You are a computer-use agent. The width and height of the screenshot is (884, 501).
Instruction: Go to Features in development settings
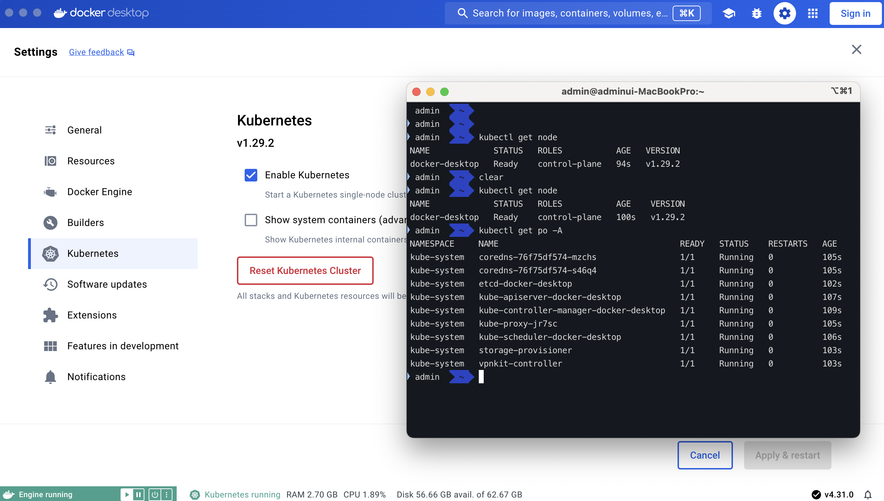click(113, 346)
